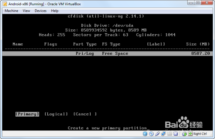The image size is (215, 139).
Task: Select the [Primary] partition option
Action: [27, 114]
